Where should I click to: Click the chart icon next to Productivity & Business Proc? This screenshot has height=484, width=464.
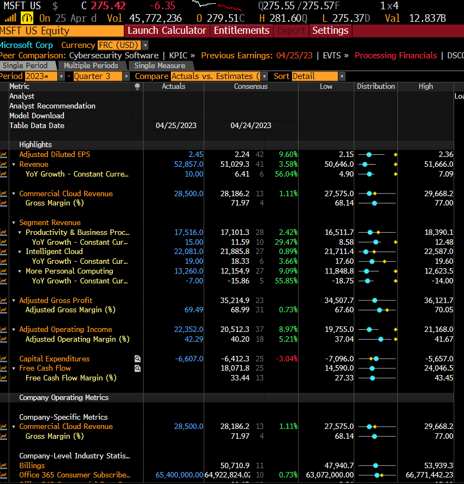pos(3,232)
